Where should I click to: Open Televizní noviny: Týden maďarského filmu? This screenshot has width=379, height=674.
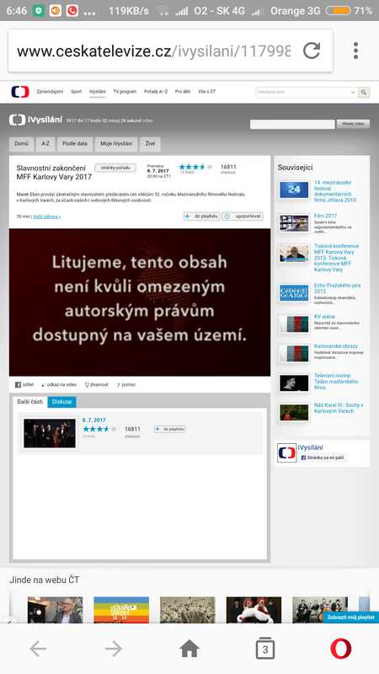335,382
